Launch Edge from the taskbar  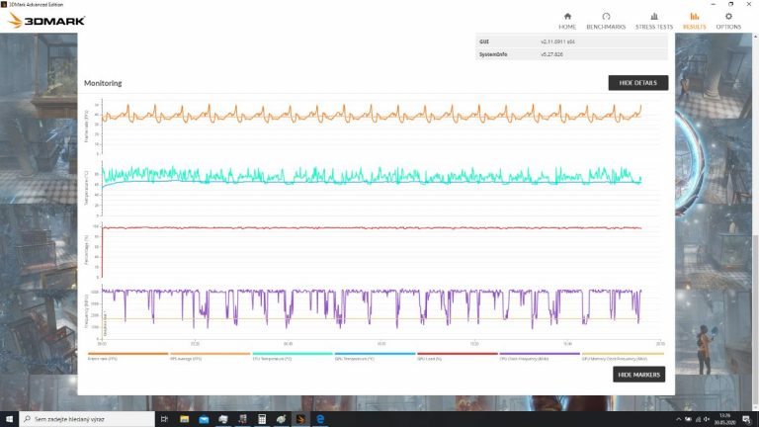click(321, 418)
